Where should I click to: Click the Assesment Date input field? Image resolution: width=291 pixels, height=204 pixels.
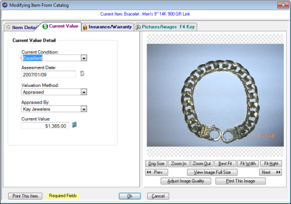click(x=48, y=74)
